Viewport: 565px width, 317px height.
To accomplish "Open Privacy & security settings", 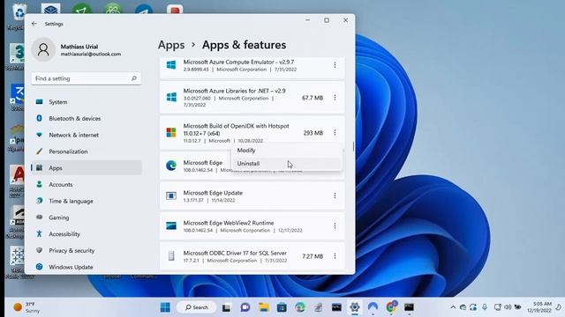I will 87,250.
